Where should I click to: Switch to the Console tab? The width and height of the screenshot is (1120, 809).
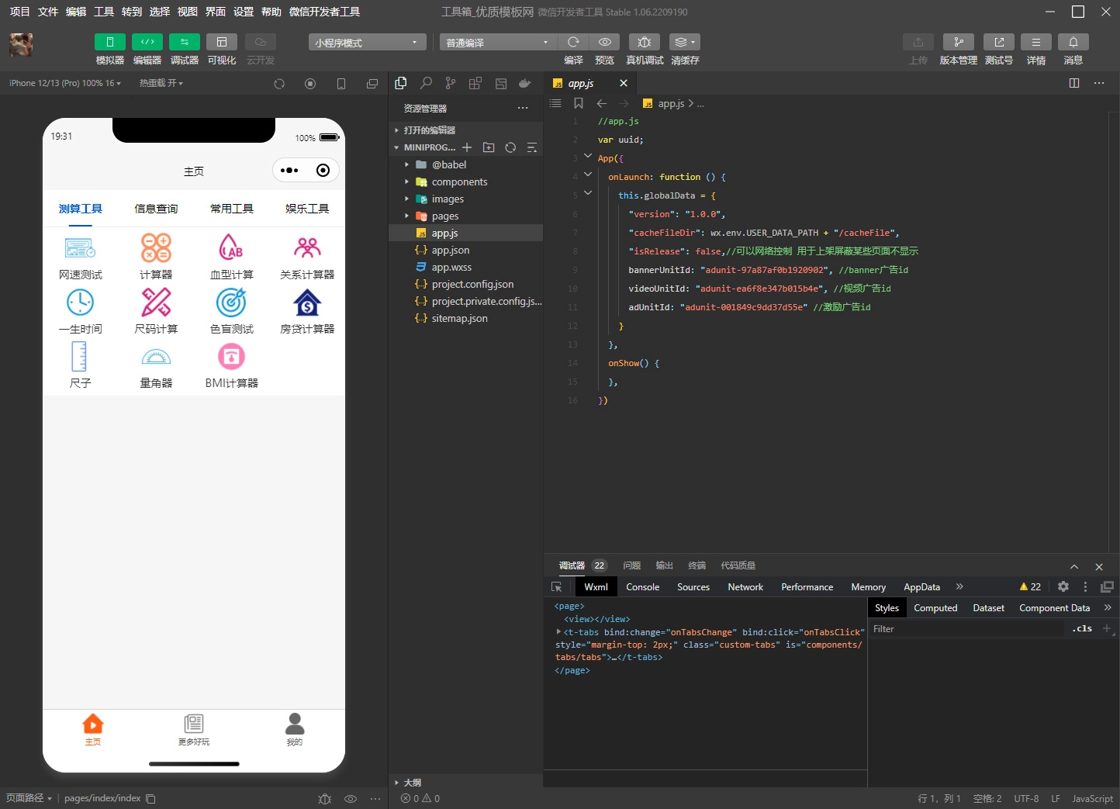click(642, 587)
